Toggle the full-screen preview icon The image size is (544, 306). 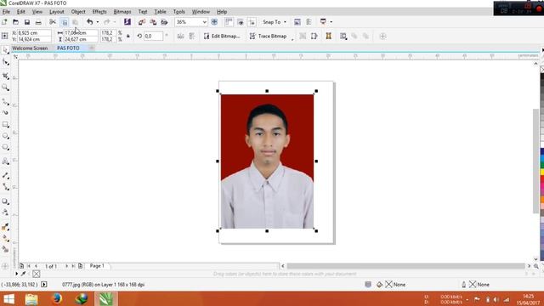(x=214, y=22)
